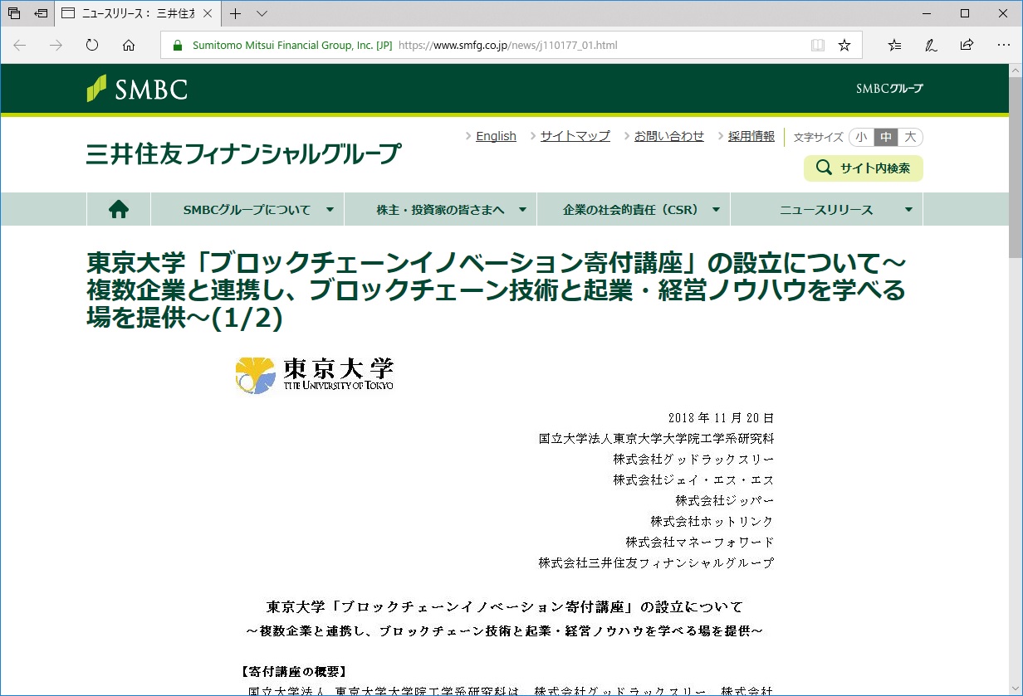This screenshot has width=1023, height=696.
Task: Select 小 small font size option
Action: tap(862, 136)
